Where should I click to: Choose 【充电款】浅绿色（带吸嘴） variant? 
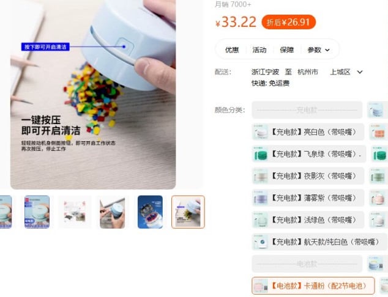coord(308,220)
